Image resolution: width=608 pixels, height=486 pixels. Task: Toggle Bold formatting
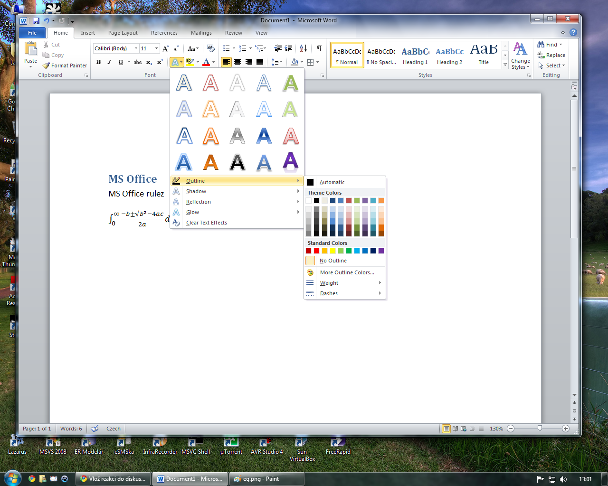tap(98, 62)
